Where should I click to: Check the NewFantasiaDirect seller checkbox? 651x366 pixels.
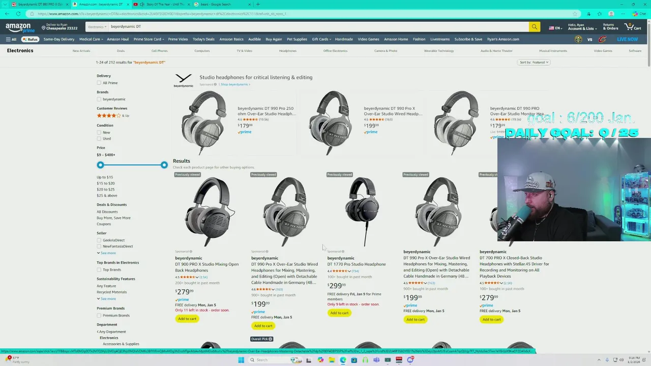click(99, 246)
